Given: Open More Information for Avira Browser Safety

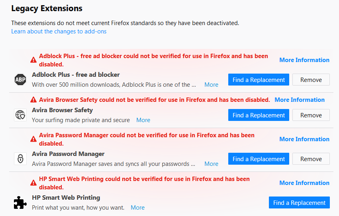Looking at the screenshot, I should (300, 100).
